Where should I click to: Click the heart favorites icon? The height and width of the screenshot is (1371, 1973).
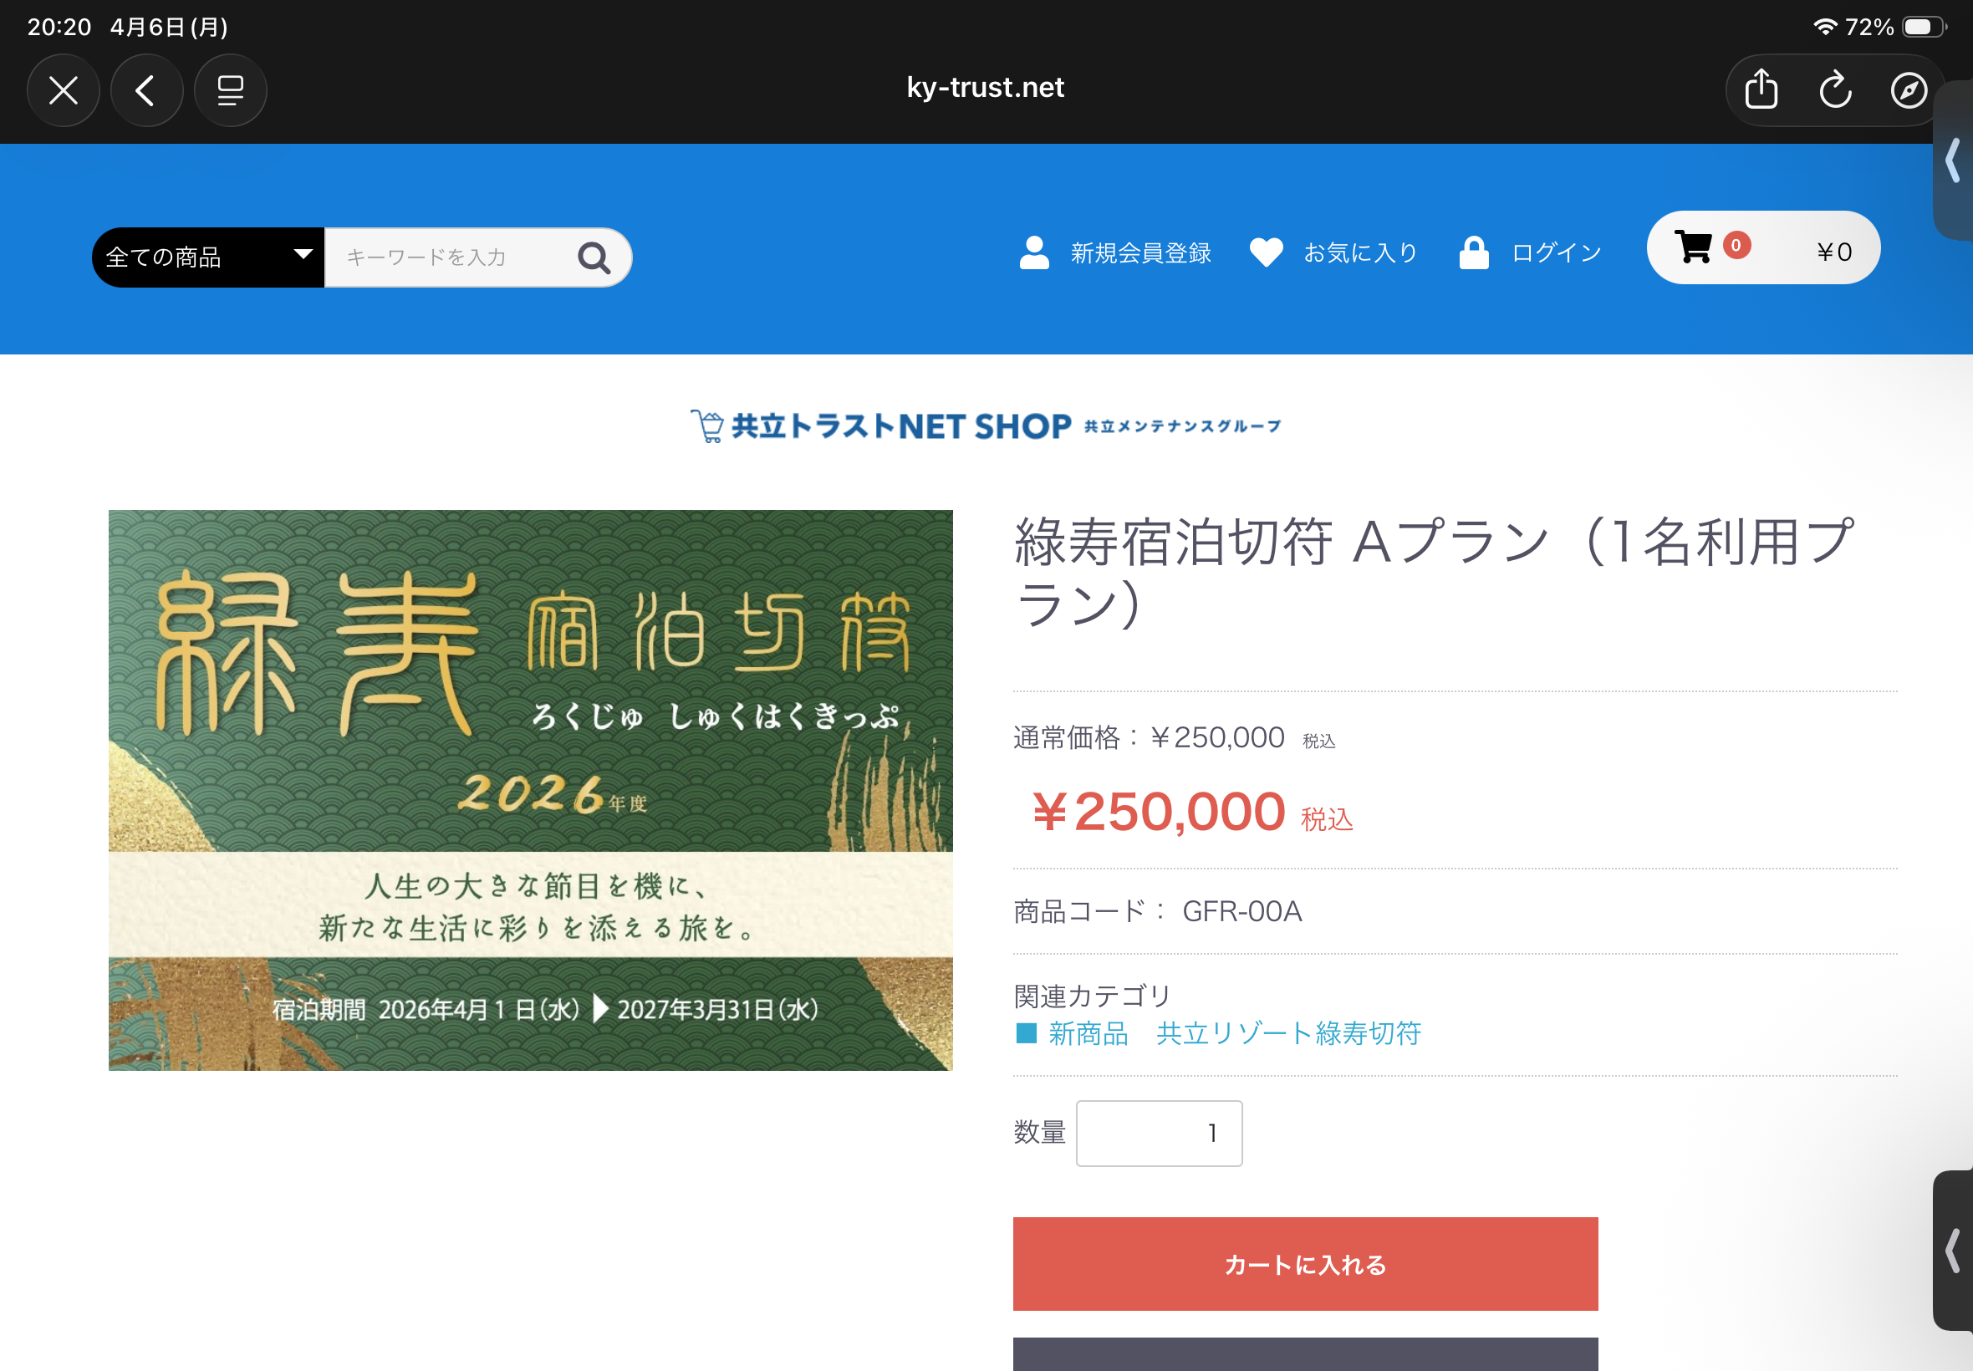point(1265,252)
